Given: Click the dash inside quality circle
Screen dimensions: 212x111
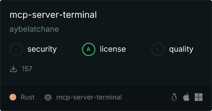Looking at the screenshot, I should pos(158,49).
